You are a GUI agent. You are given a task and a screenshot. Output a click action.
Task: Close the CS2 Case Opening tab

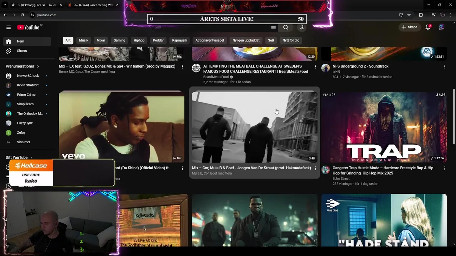point(117,5)
